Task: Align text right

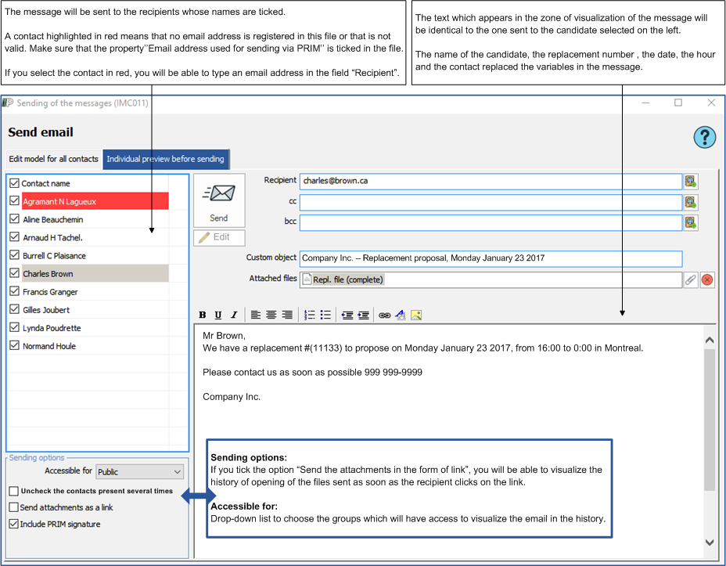Action: click(287, 315)
